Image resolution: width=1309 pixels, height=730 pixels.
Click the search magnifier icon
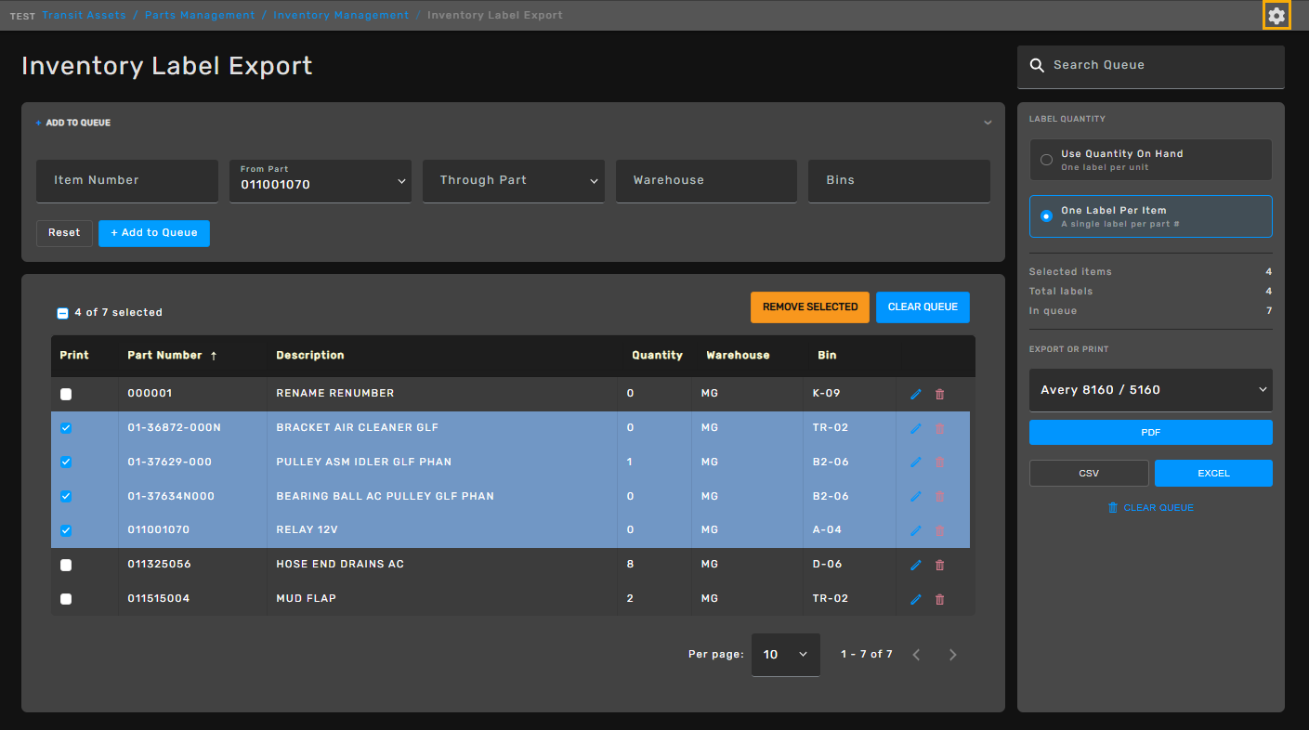1037,65
